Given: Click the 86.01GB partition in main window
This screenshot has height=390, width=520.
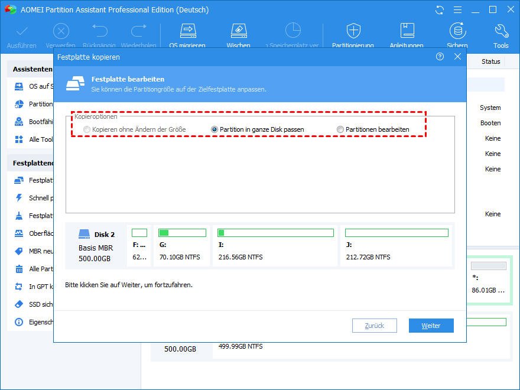Looking at the screenshot, I should coord(488,280).
